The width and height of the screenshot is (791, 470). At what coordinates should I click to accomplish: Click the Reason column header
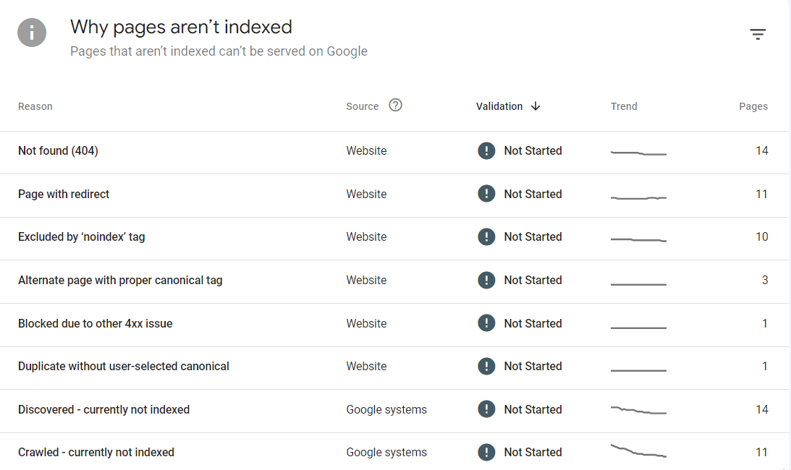coord(35,106)
